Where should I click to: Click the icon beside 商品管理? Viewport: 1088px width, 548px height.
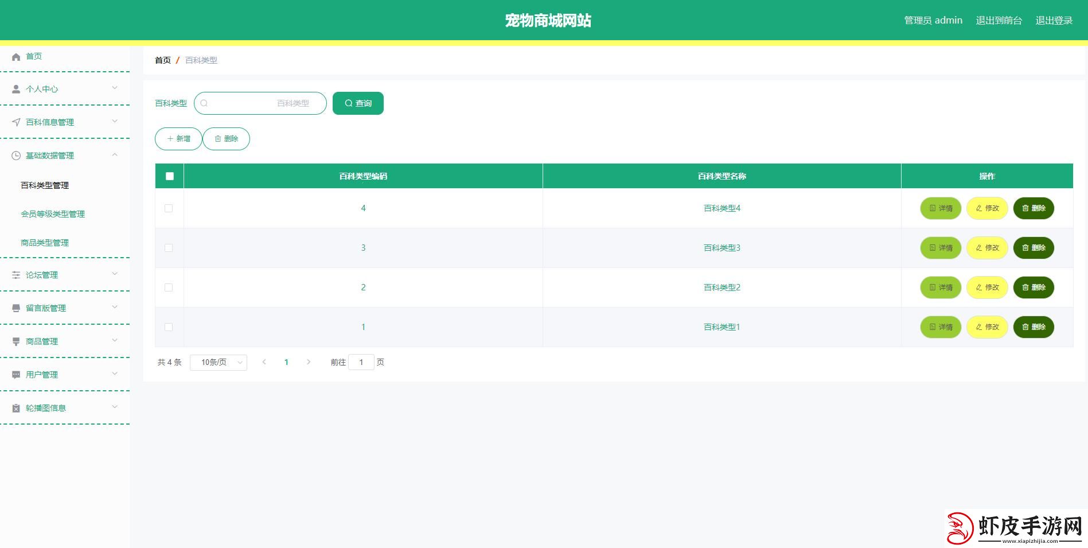16,341
